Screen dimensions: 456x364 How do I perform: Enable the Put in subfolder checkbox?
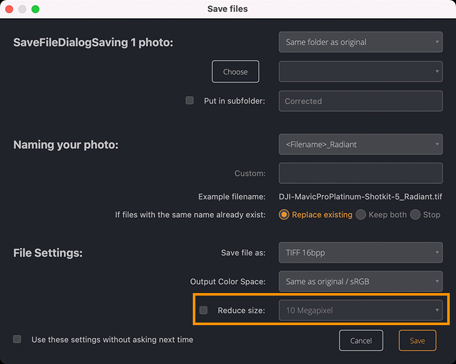pos(190,100)
